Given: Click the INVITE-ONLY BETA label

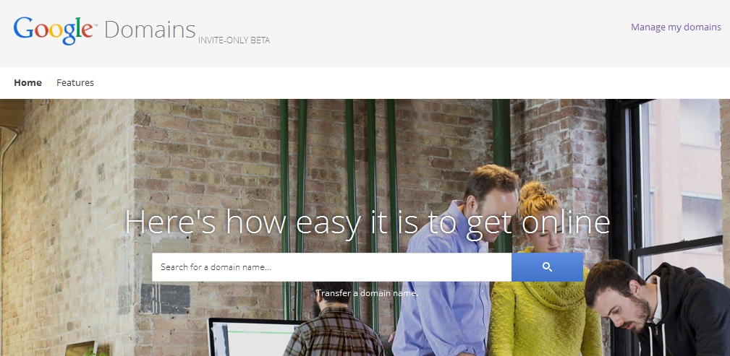Looking at the screenshot, I should tap(234, 40).
